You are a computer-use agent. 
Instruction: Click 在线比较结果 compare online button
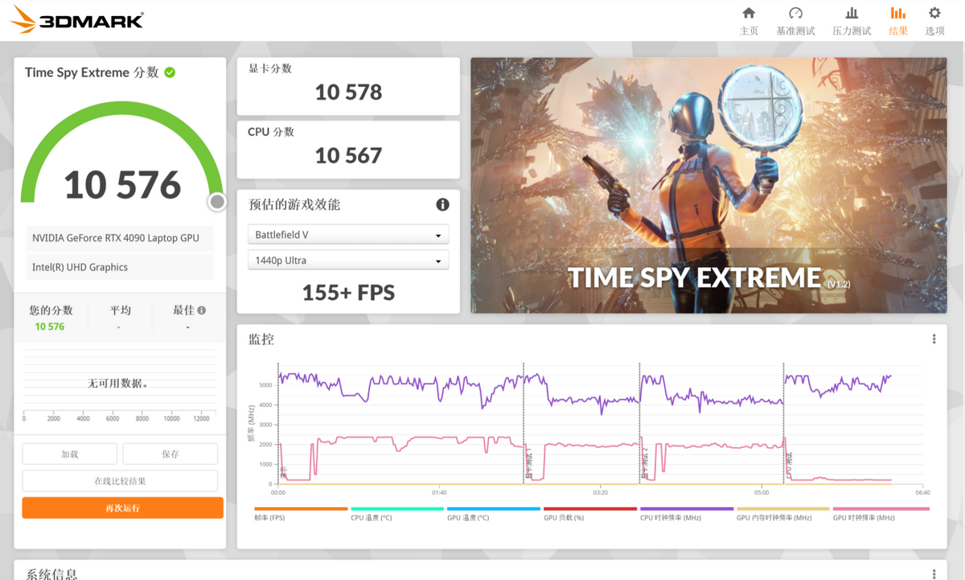pyautogui.click(x=120, y=481)
